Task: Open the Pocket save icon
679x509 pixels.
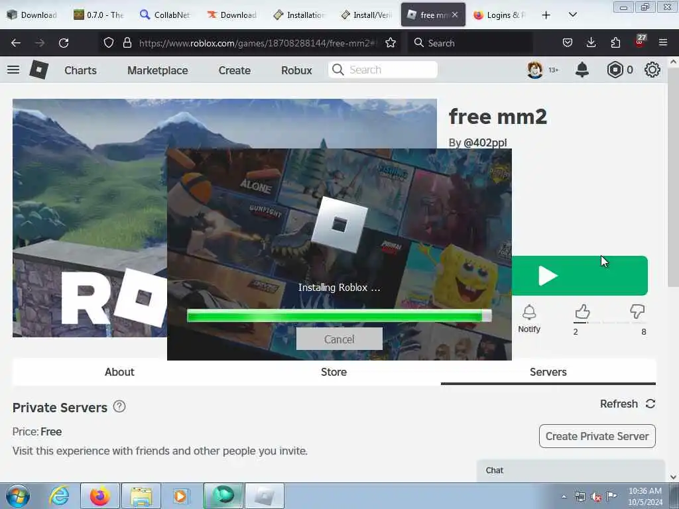Action: click(x=568, y=43)
